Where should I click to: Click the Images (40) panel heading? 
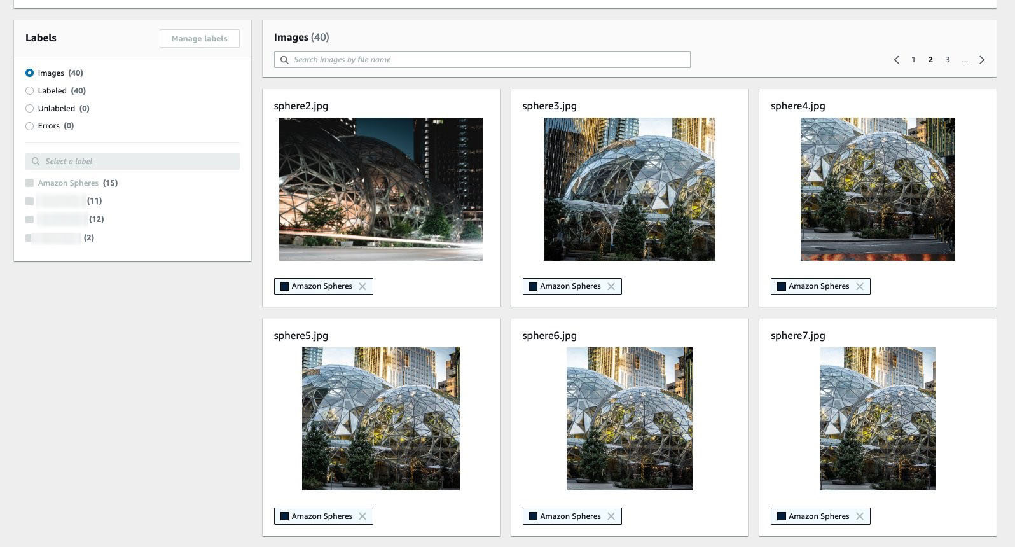point(301,38)
